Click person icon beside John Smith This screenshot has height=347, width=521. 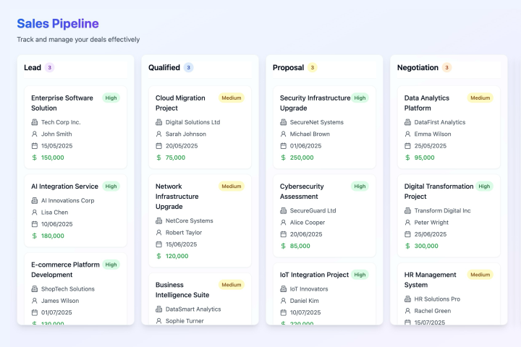click(34, 134)
